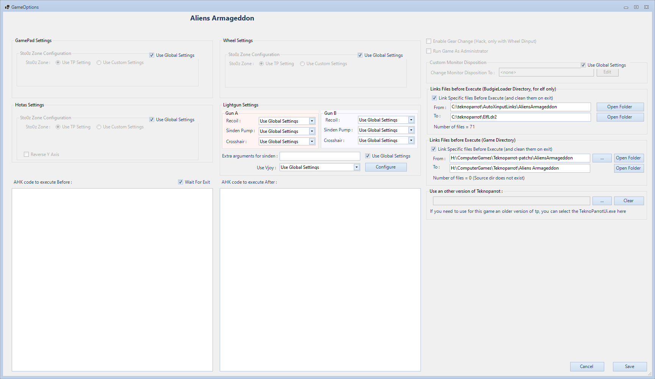Click 'Source dir does not exist' text
This screenshot has width=655, height=379.
499,178
